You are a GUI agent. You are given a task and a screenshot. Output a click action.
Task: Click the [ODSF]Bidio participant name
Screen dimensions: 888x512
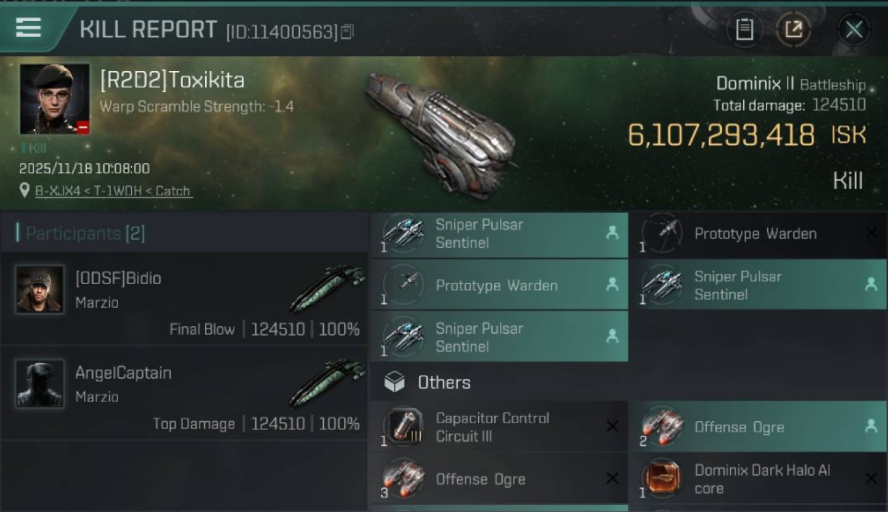pos(118,279)
